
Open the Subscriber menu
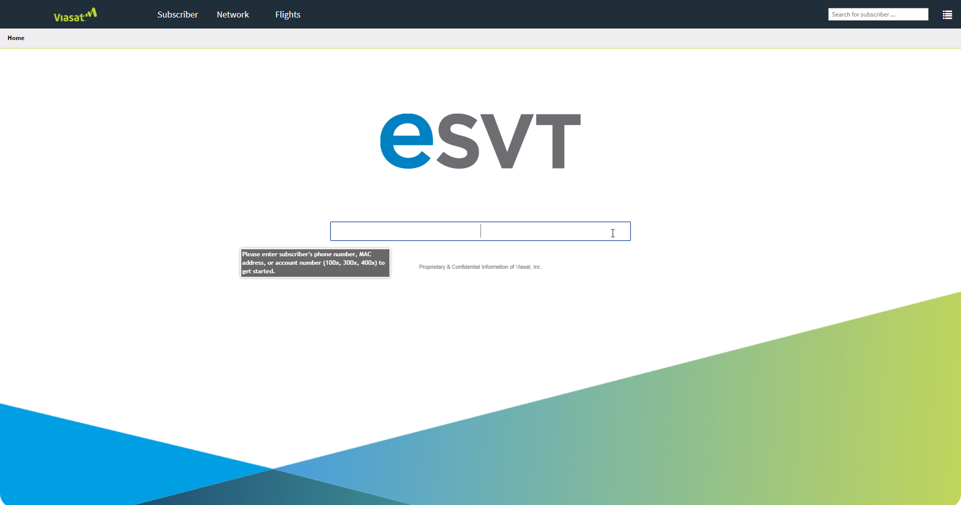[178, 15]
